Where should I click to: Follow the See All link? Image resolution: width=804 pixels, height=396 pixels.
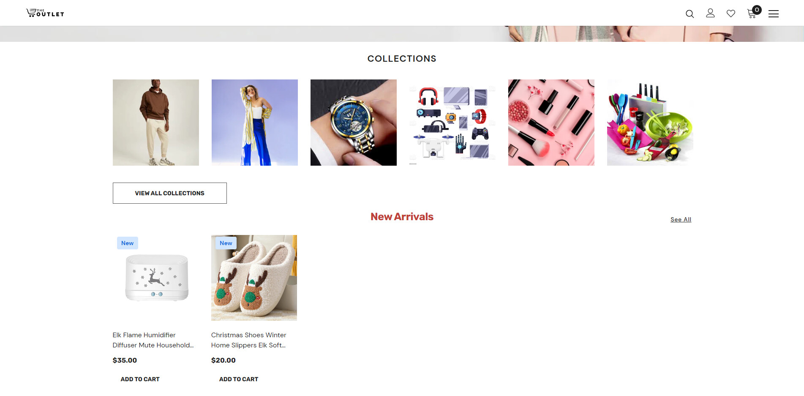click(x=681, y=219)
